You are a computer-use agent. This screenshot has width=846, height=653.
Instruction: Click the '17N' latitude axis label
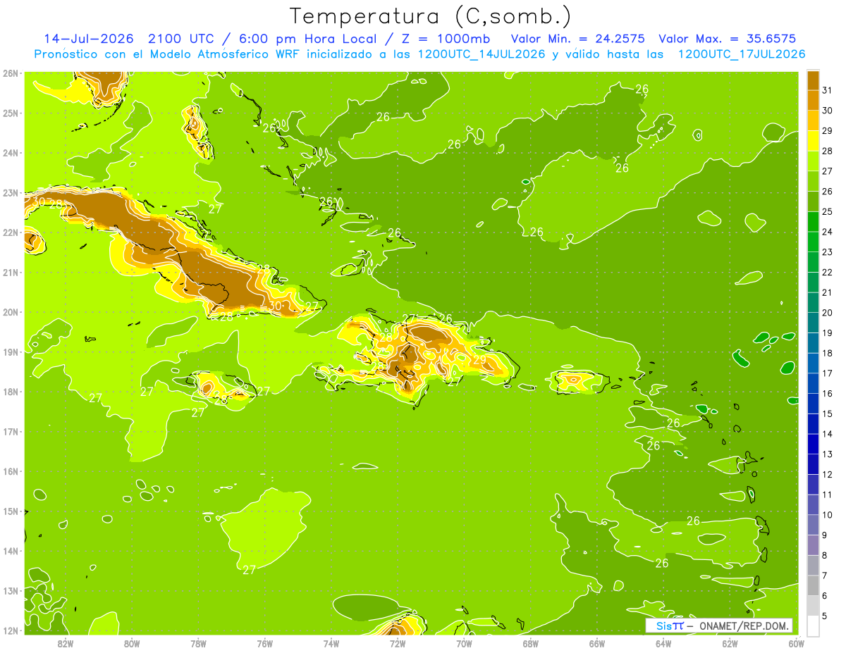point(11,431)
